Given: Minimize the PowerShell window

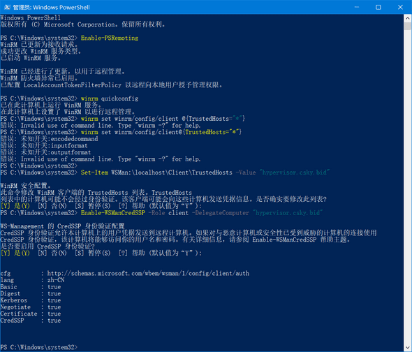Looking at the screenshot, I should click(x=357, y=7).
